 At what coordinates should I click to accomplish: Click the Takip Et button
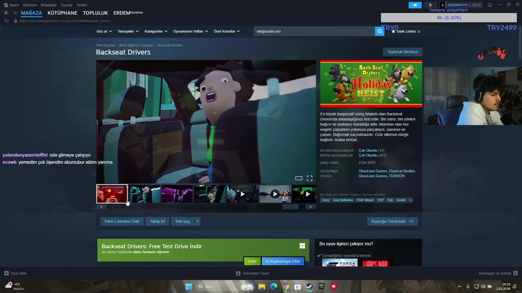[x=157, y=221]
